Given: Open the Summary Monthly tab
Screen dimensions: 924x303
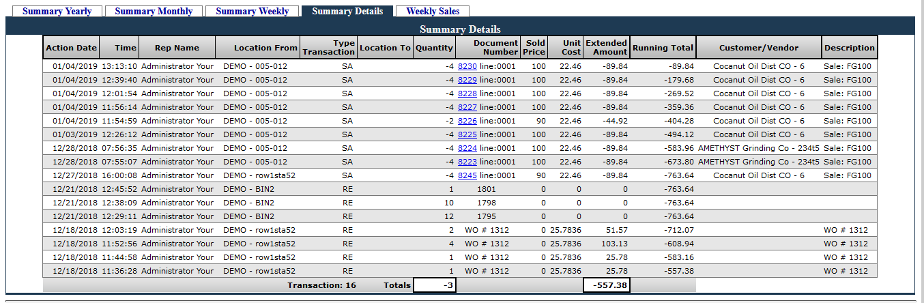Looking at the screenshot, I should [154, 11].
